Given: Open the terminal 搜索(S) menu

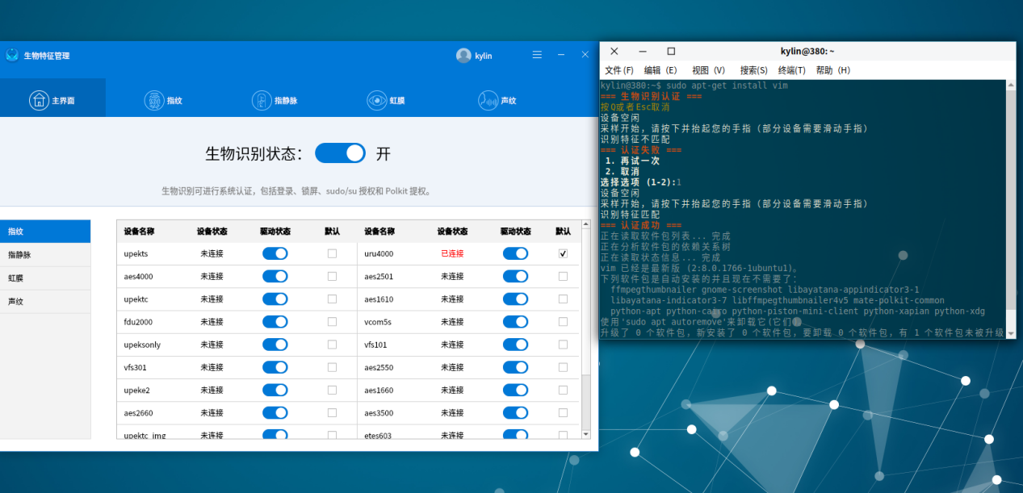Looking at the screenshot, I should [x=754, y=70].
